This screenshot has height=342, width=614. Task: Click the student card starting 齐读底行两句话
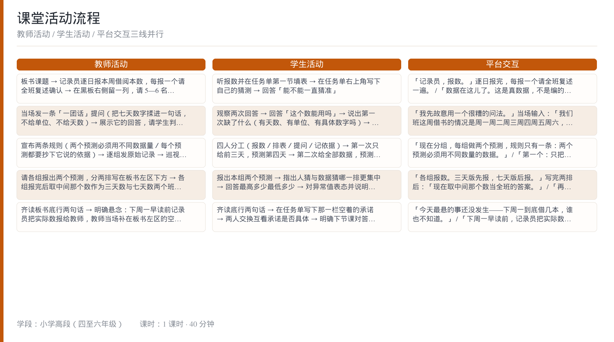pos(307,217)
